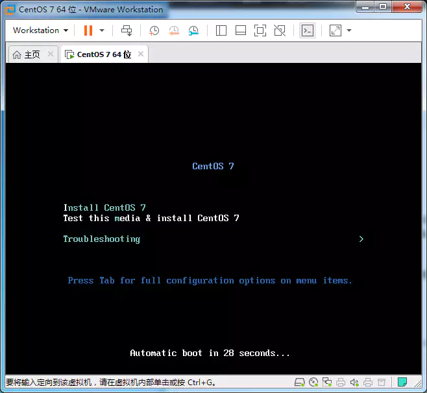Click the CentOS 7 boot menu heading
The image size is (427, 393).
click(x=213, y=166)
